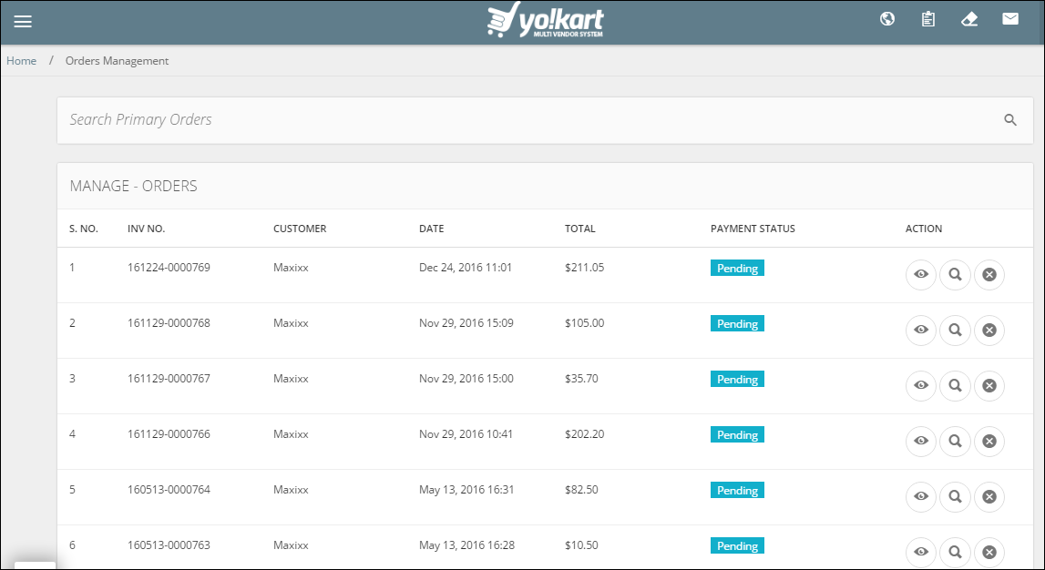
Task: Click the yo!kart logo
Action: pos(545,19)
